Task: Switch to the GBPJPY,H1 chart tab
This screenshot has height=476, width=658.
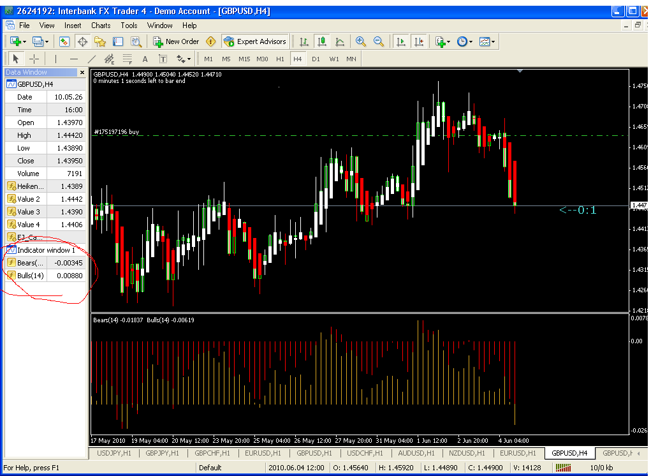Action: click(x=162, y=453)
